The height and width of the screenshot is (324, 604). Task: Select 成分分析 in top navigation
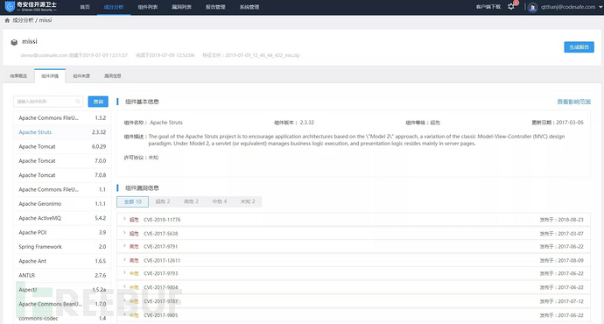[114, 7]
